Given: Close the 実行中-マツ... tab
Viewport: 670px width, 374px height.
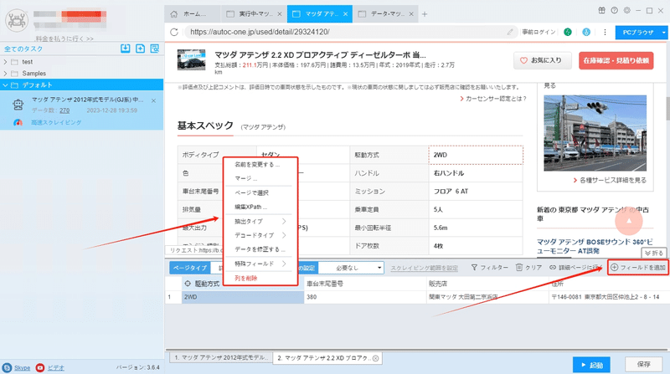Looking at the screenshot, I should click(x=280, y=14).
